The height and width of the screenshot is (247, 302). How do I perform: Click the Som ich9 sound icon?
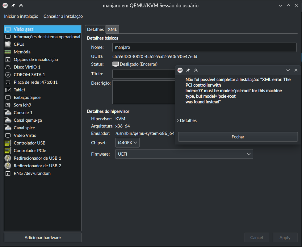coord(8,105)
